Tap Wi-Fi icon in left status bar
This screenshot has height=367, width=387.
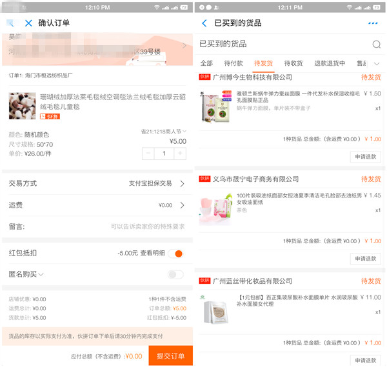(x=157, y=7)
